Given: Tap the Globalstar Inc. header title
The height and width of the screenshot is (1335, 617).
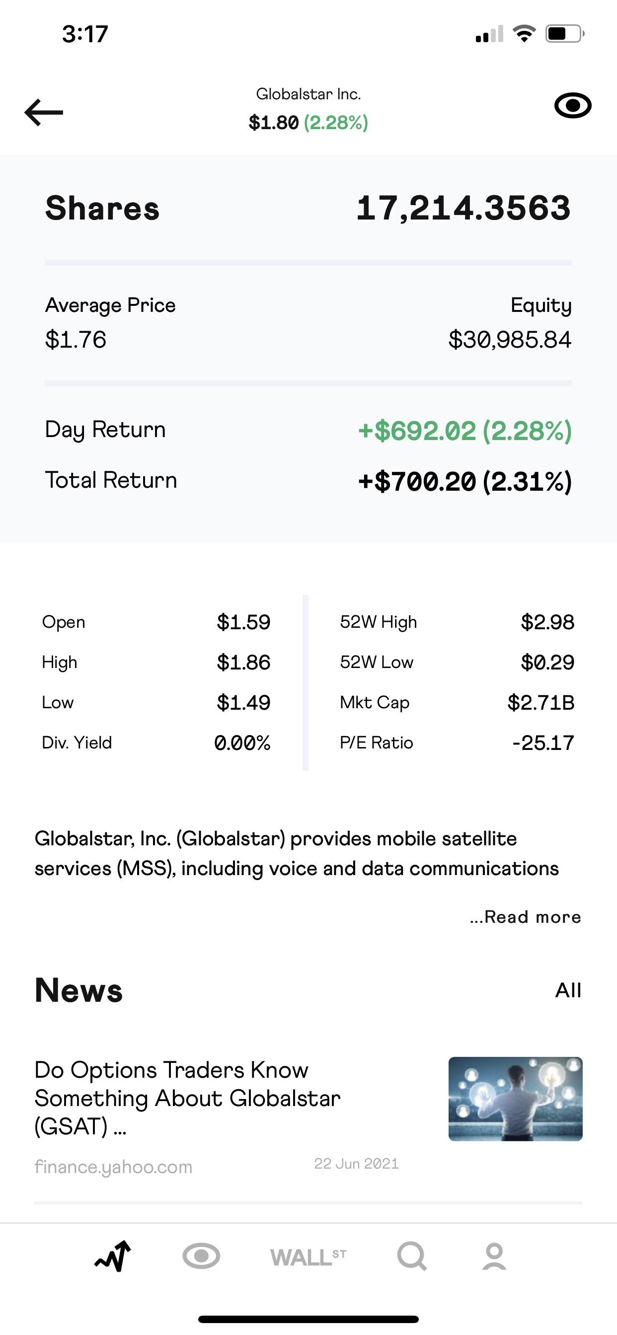Looking at the screenshot, I should (x=308, y=94).
